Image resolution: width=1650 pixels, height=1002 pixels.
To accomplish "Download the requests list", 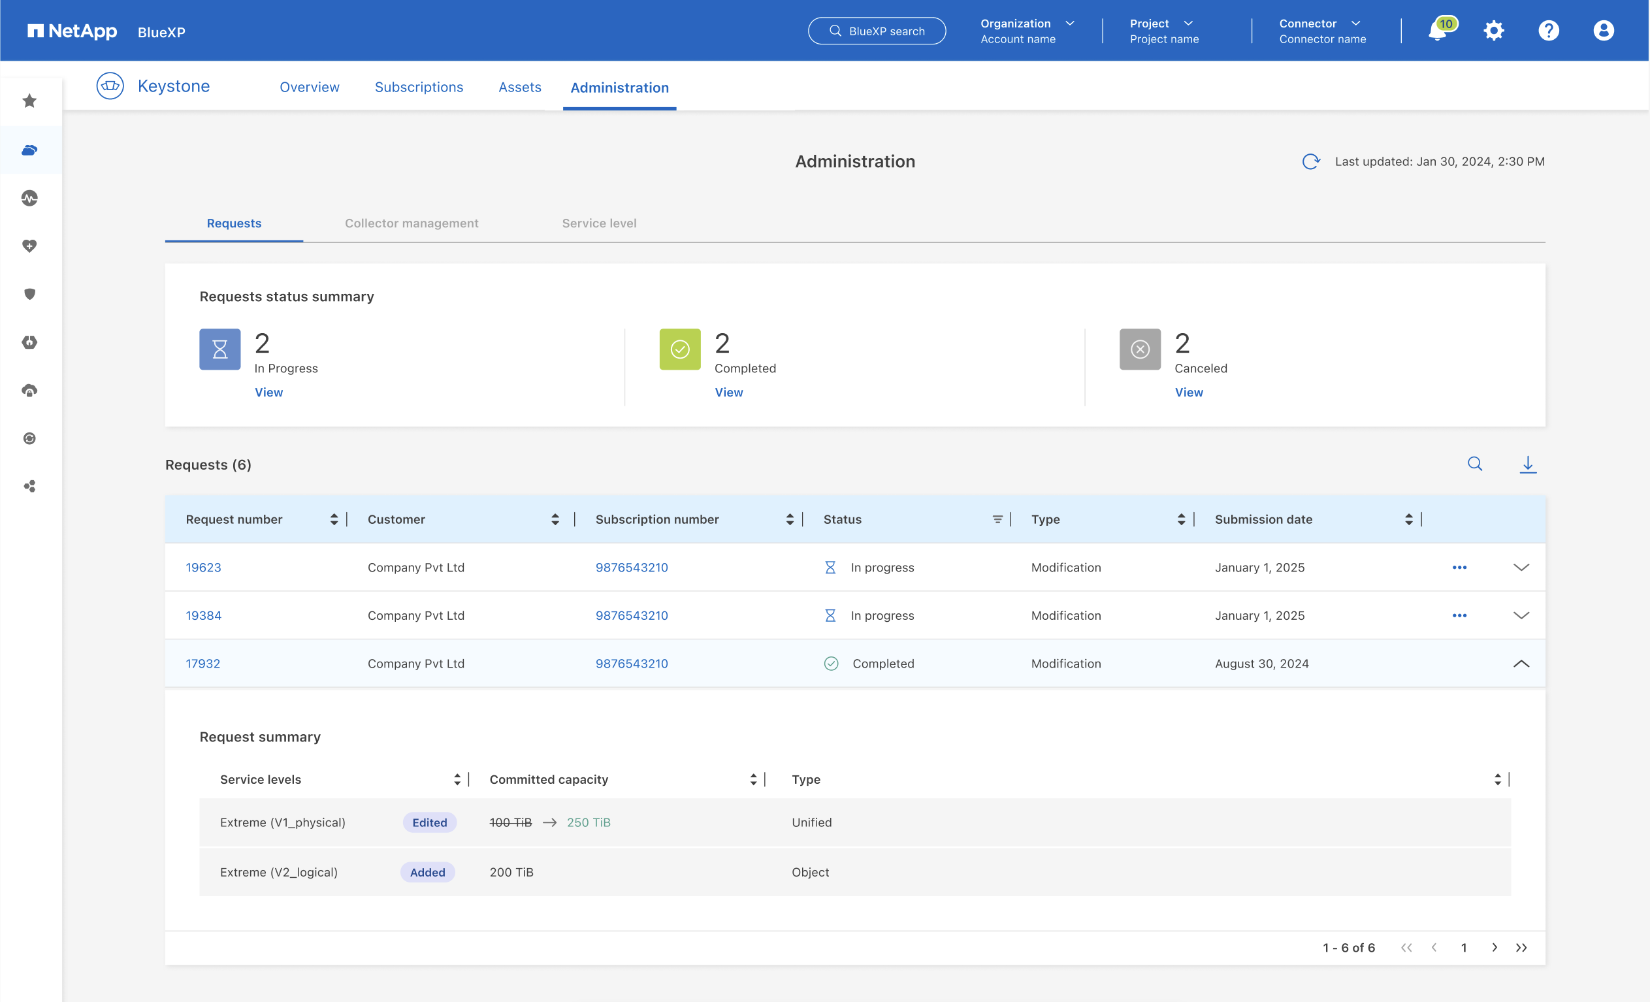I will point(1527,464).
